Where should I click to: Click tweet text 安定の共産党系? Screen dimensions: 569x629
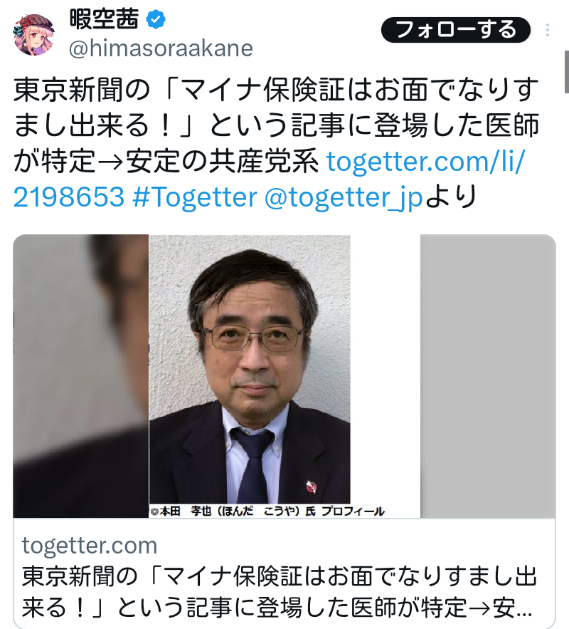[222, 161]
